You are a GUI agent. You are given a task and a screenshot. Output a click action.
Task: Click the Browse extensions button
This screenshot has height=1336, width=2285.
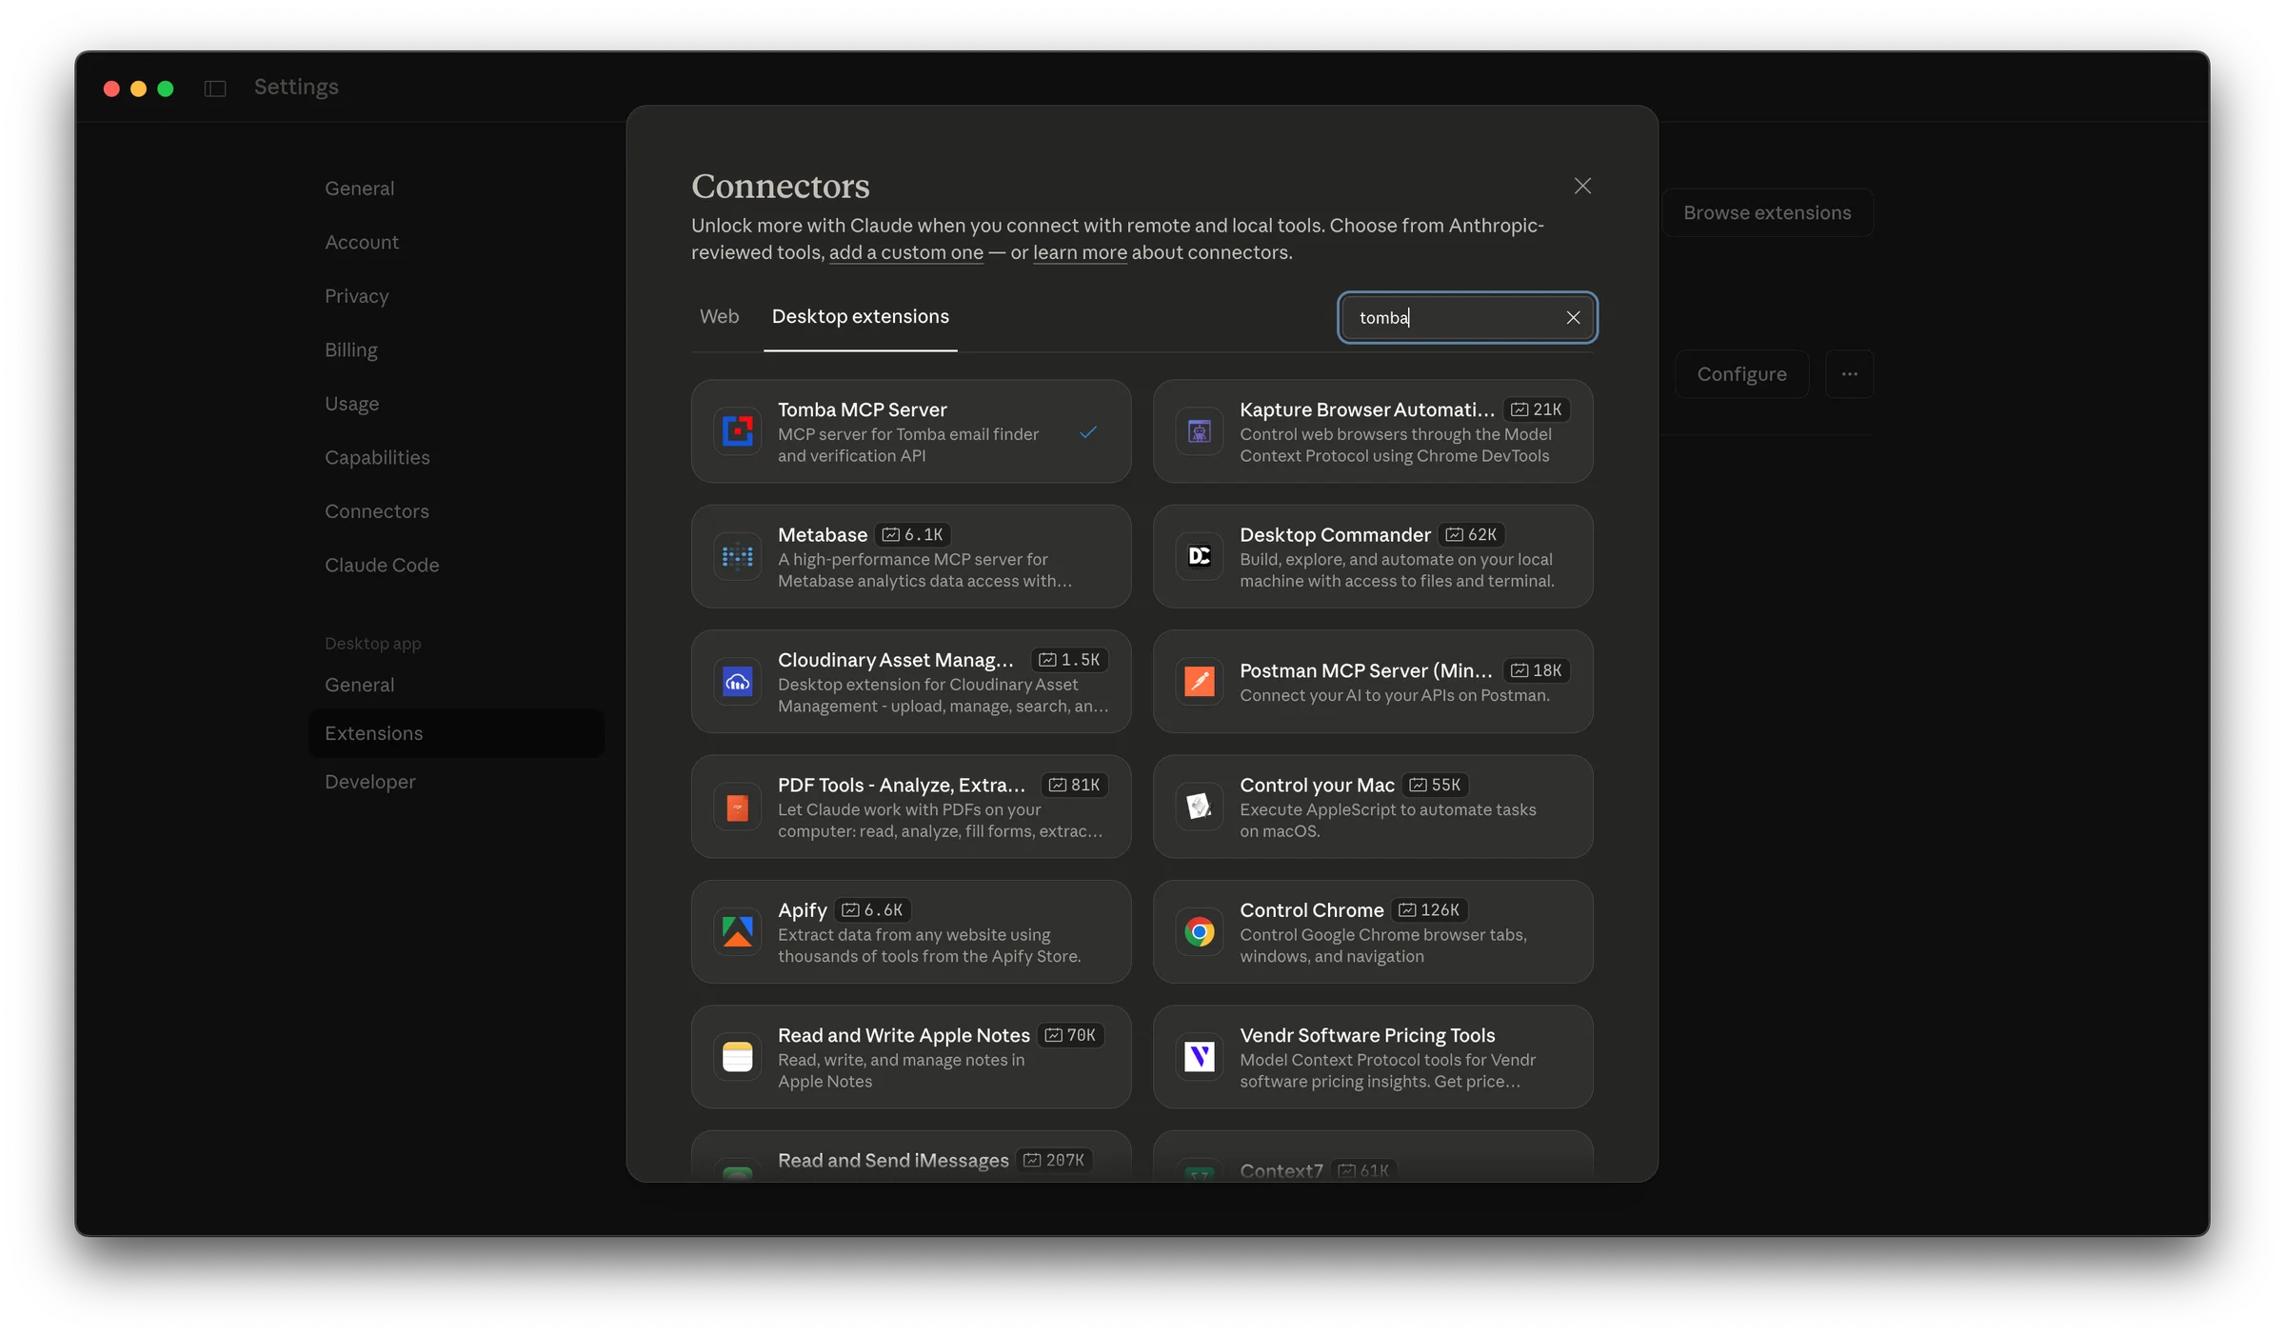click(1767, 213)
